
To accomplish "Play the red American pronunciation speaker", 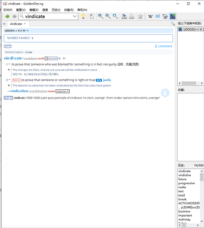I will coord(64,58).
